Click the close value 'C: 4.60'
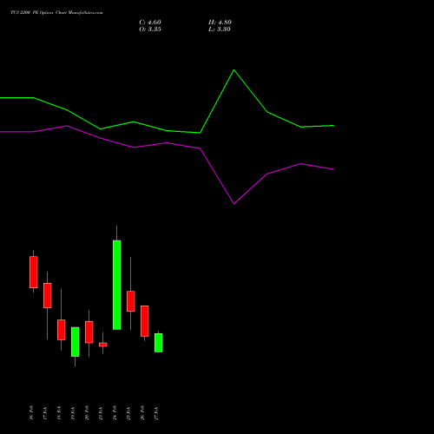This screenshot has width=434, height=434. click(150, 23)
